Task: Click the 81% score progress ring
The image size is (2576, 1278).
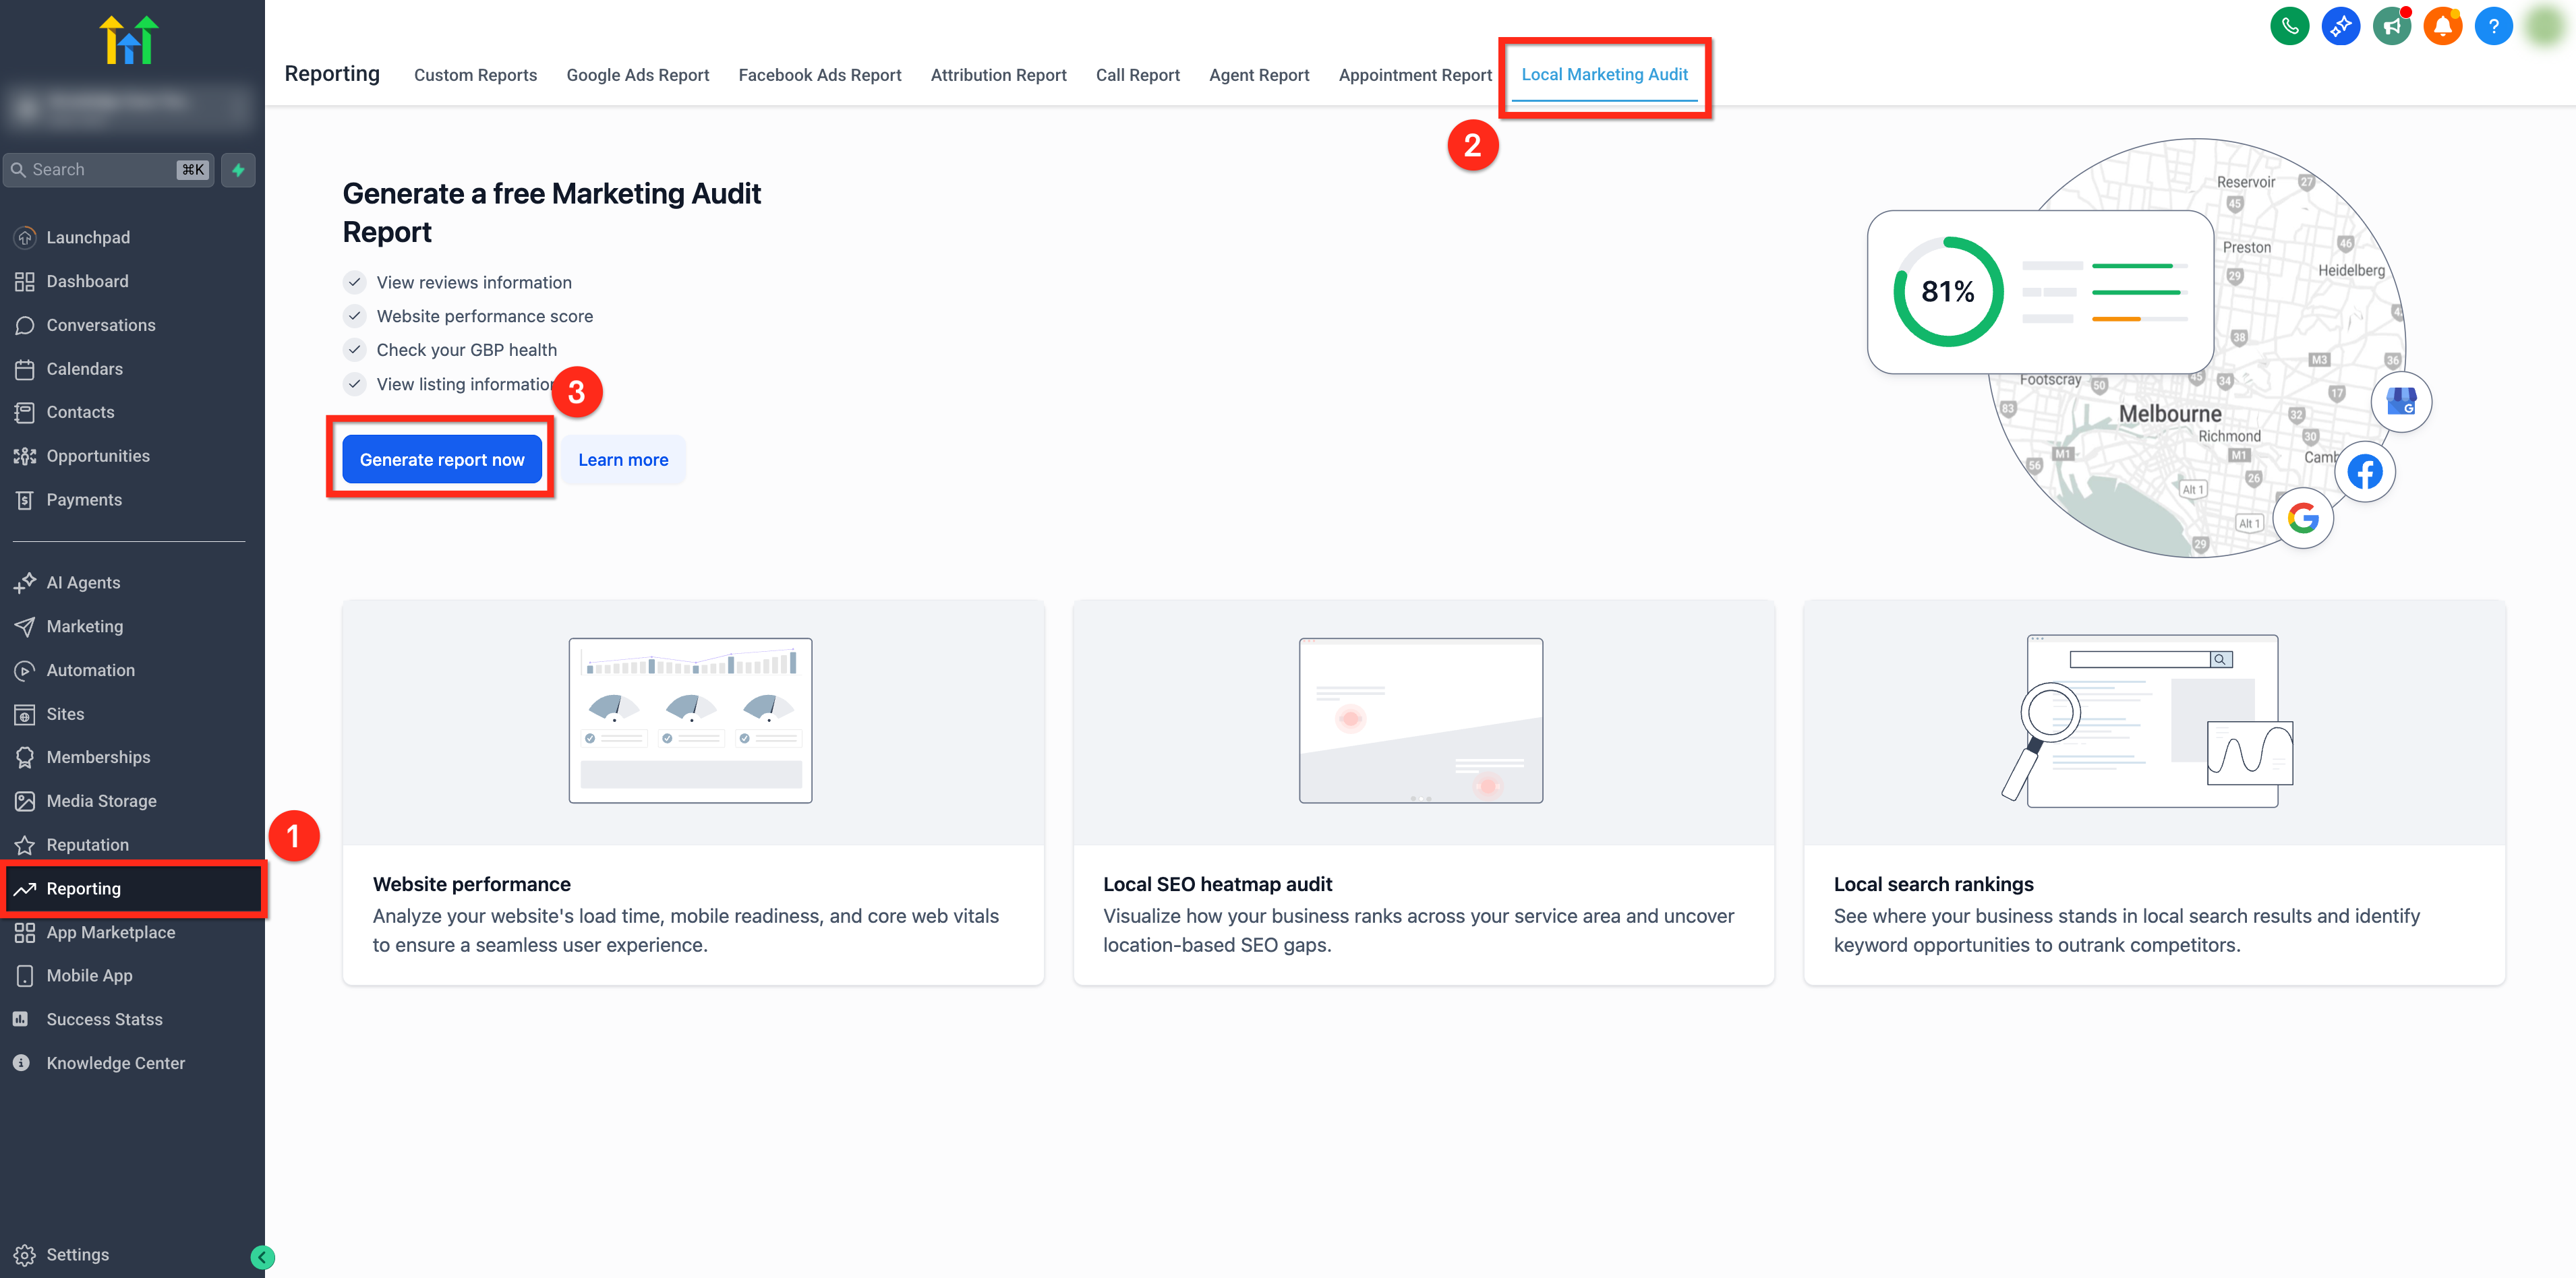Action: [x=1947, y=292]
